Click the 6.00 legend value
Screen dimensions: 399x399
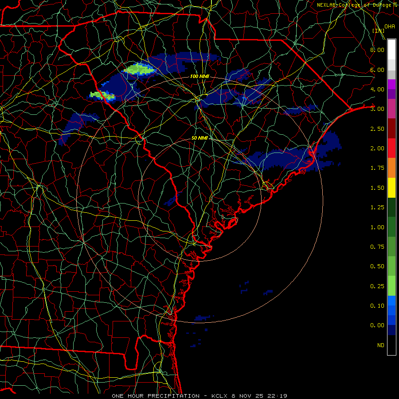pos(377,70)
